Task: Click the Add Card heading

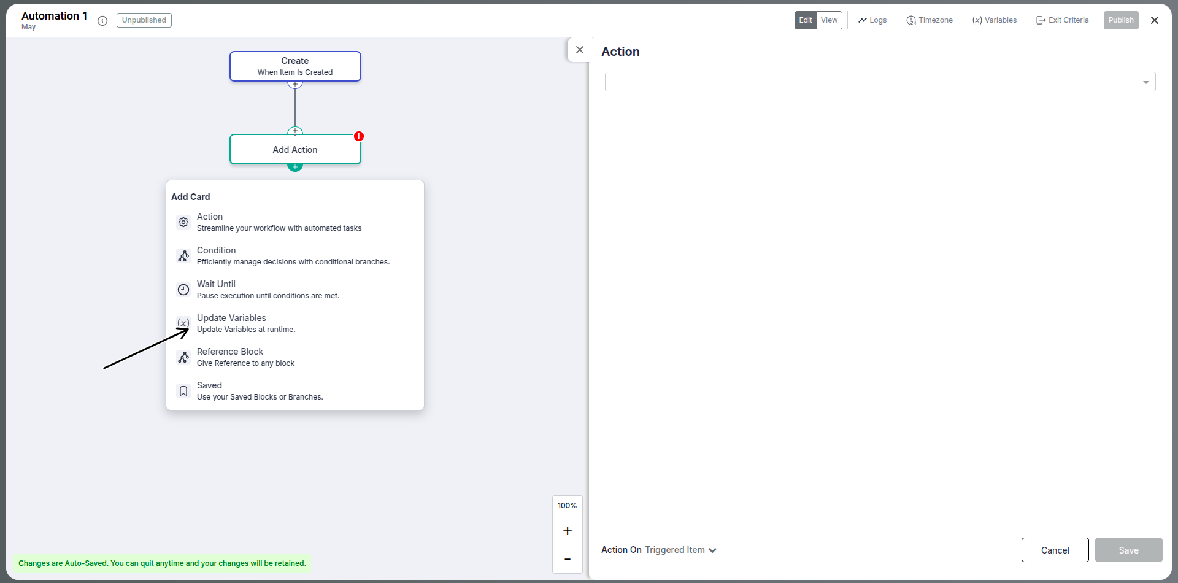Action: 191,197
